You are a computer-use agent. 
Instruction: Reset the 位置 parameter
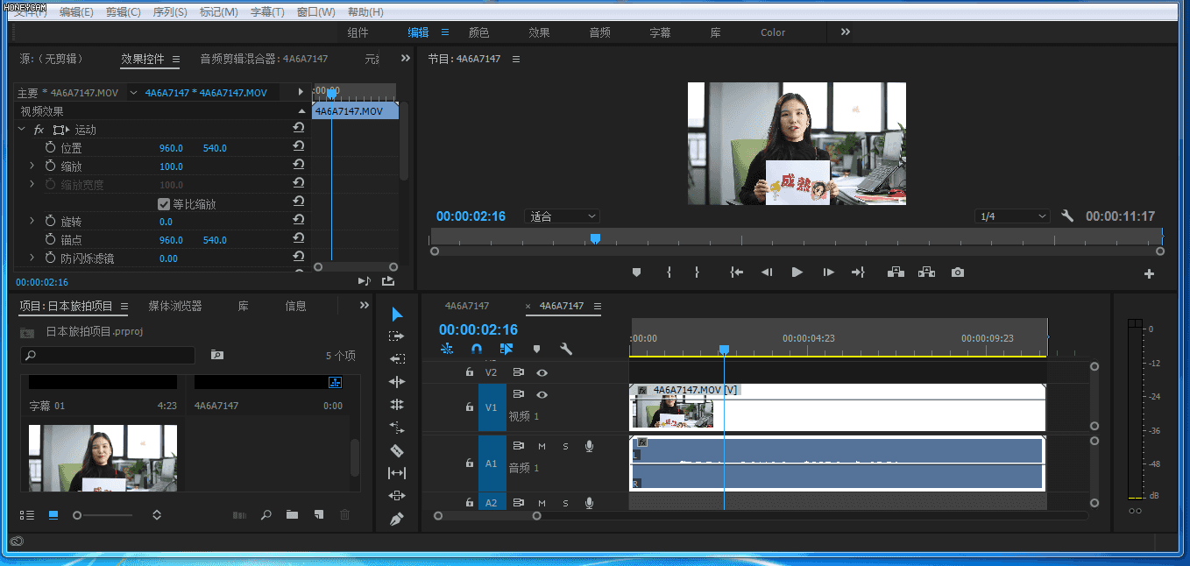tap(298, 148)
